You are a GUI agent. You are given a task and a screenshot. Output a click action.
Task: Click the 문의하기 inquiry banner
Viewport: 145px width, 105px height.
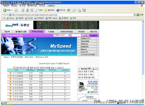[x=88, y=98]
